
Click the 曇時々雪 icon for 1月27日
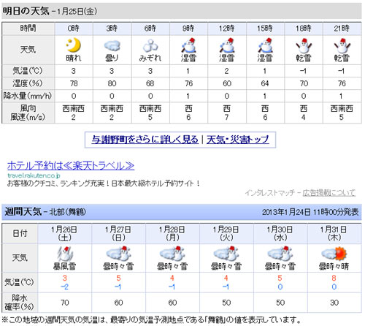tap(118, 254)
